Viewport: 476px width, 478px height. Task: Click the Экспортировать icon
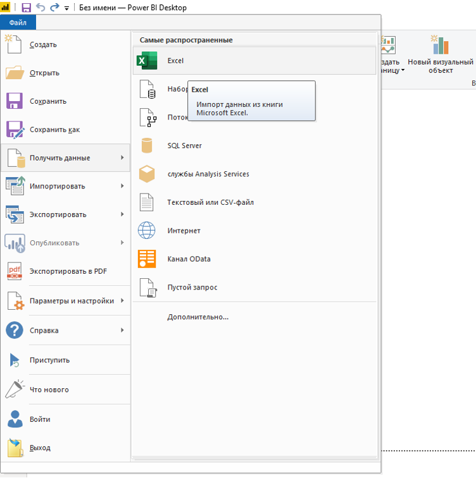pyautogui.click(x=15, y=214)
